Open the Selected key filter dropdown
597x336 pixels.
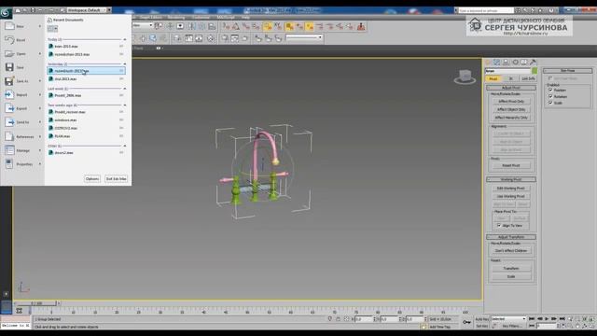pos(508,319)
